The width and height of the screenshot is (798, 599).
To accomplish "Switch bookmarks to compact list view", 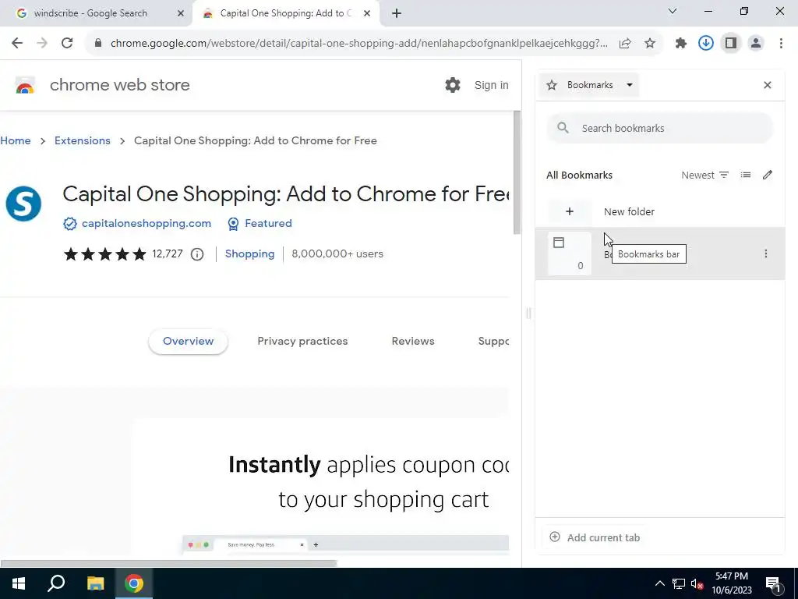I will click(x=746, y=175).
